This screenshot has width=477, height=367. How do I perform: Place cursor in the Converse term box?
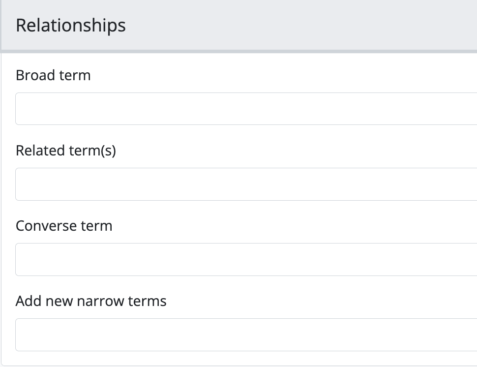246,259
